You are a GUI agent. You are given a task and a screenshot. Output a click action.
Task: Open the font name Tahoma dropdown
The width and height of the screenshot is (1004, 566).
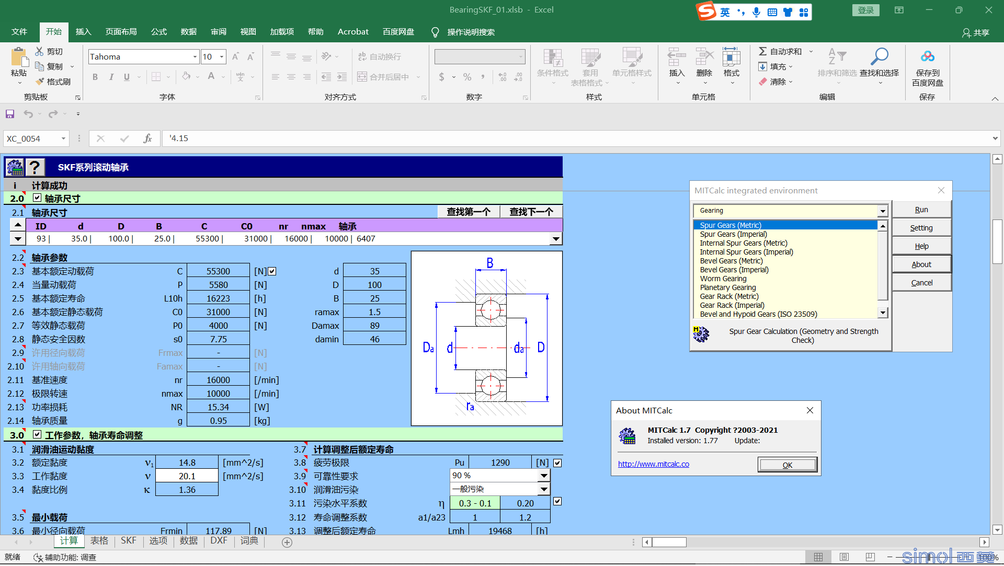pos(195,56)
